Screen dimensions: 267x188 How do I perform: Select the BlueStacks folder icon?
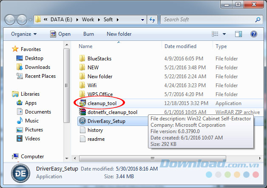82,58
